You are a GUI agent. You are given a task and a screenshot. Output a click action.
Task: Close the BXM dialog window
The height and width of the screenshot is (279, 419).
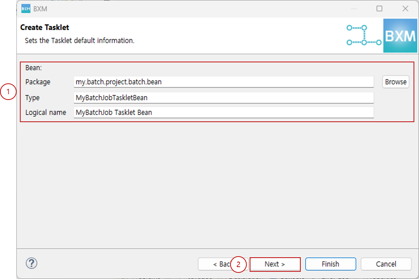pos(405,9)
